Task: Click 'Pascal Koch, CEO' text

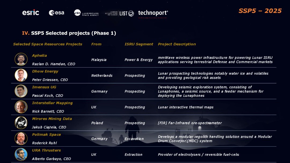Action: coord(48,96)
